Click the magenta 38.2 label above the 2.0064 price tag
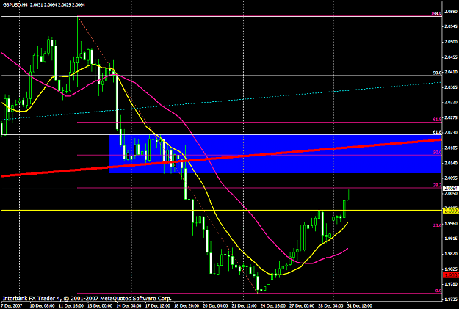 tap(438, 185)
